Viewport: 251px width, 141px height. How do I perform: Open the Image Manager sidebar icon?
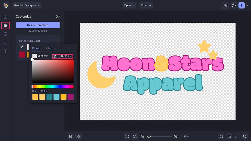(5, 17)
